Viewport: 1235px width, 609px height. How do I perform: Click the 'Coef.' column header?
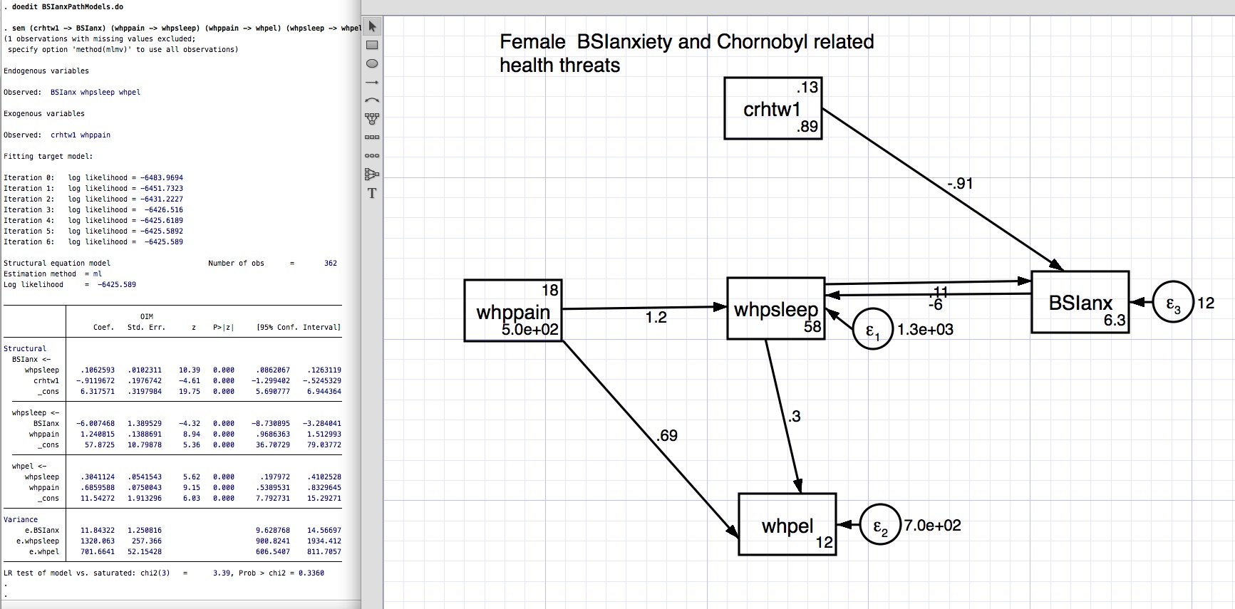tap(104, 328)
